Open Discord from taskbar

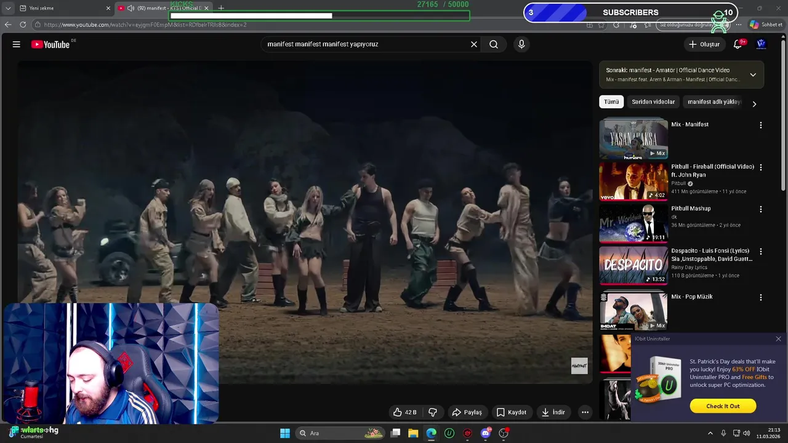pyautogui.click(x=486, y=433)
